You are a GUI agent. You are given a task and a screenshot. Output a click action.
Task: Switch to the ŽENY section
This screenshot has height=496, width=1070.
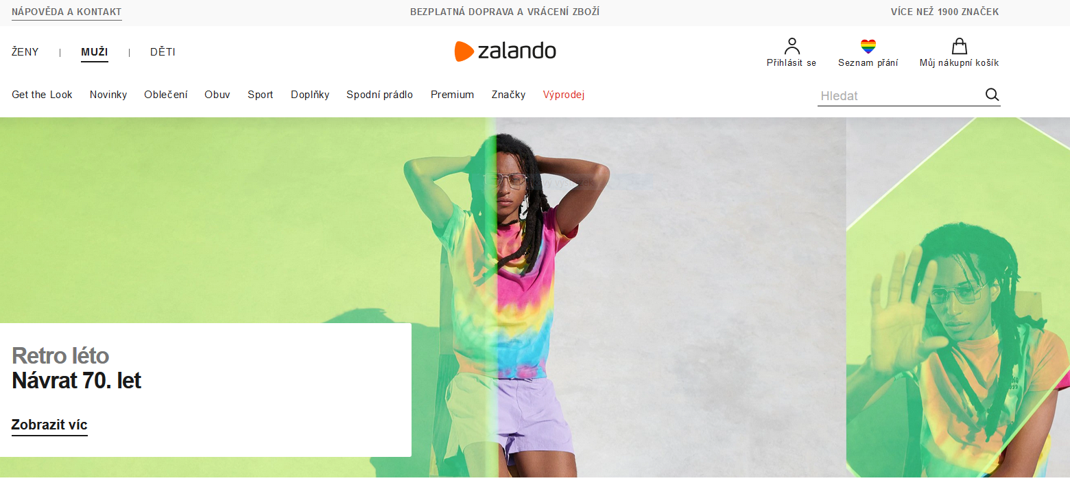tap(25, 52)
